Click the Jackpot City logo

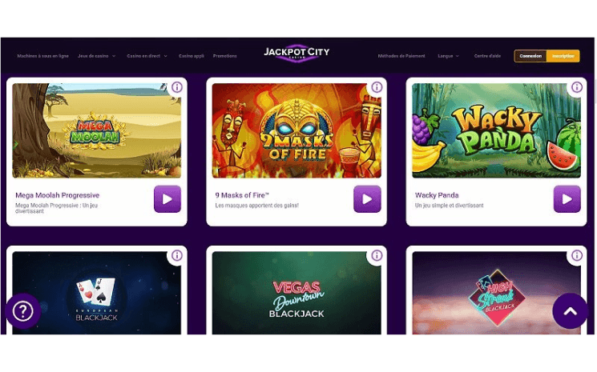(x=296, y=53)
